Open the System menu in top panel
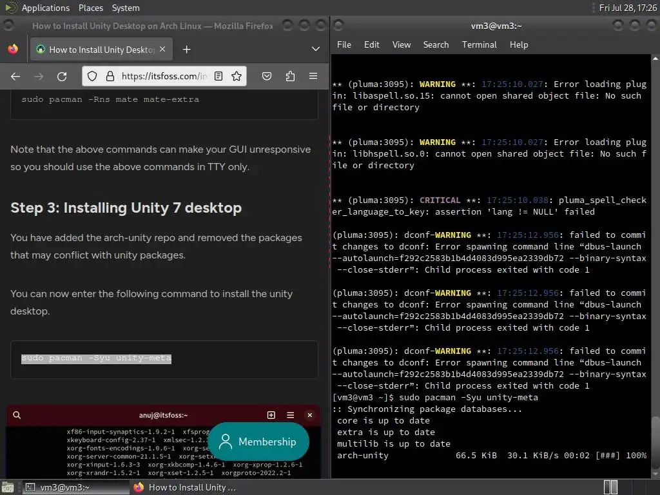 [x=126, y=8]
